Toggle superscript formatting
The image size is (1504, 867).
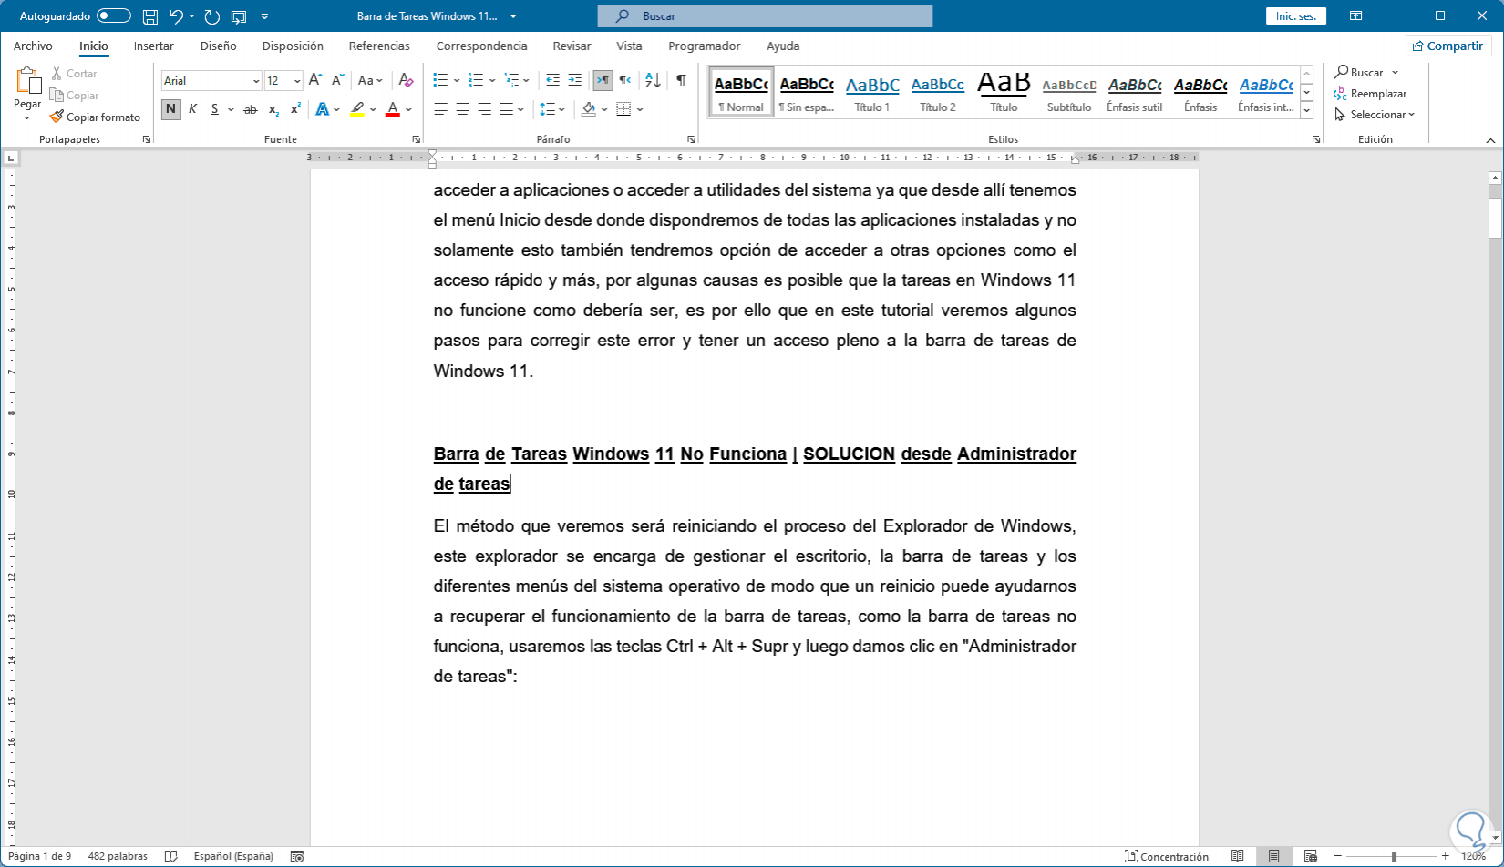pos(295,109)
